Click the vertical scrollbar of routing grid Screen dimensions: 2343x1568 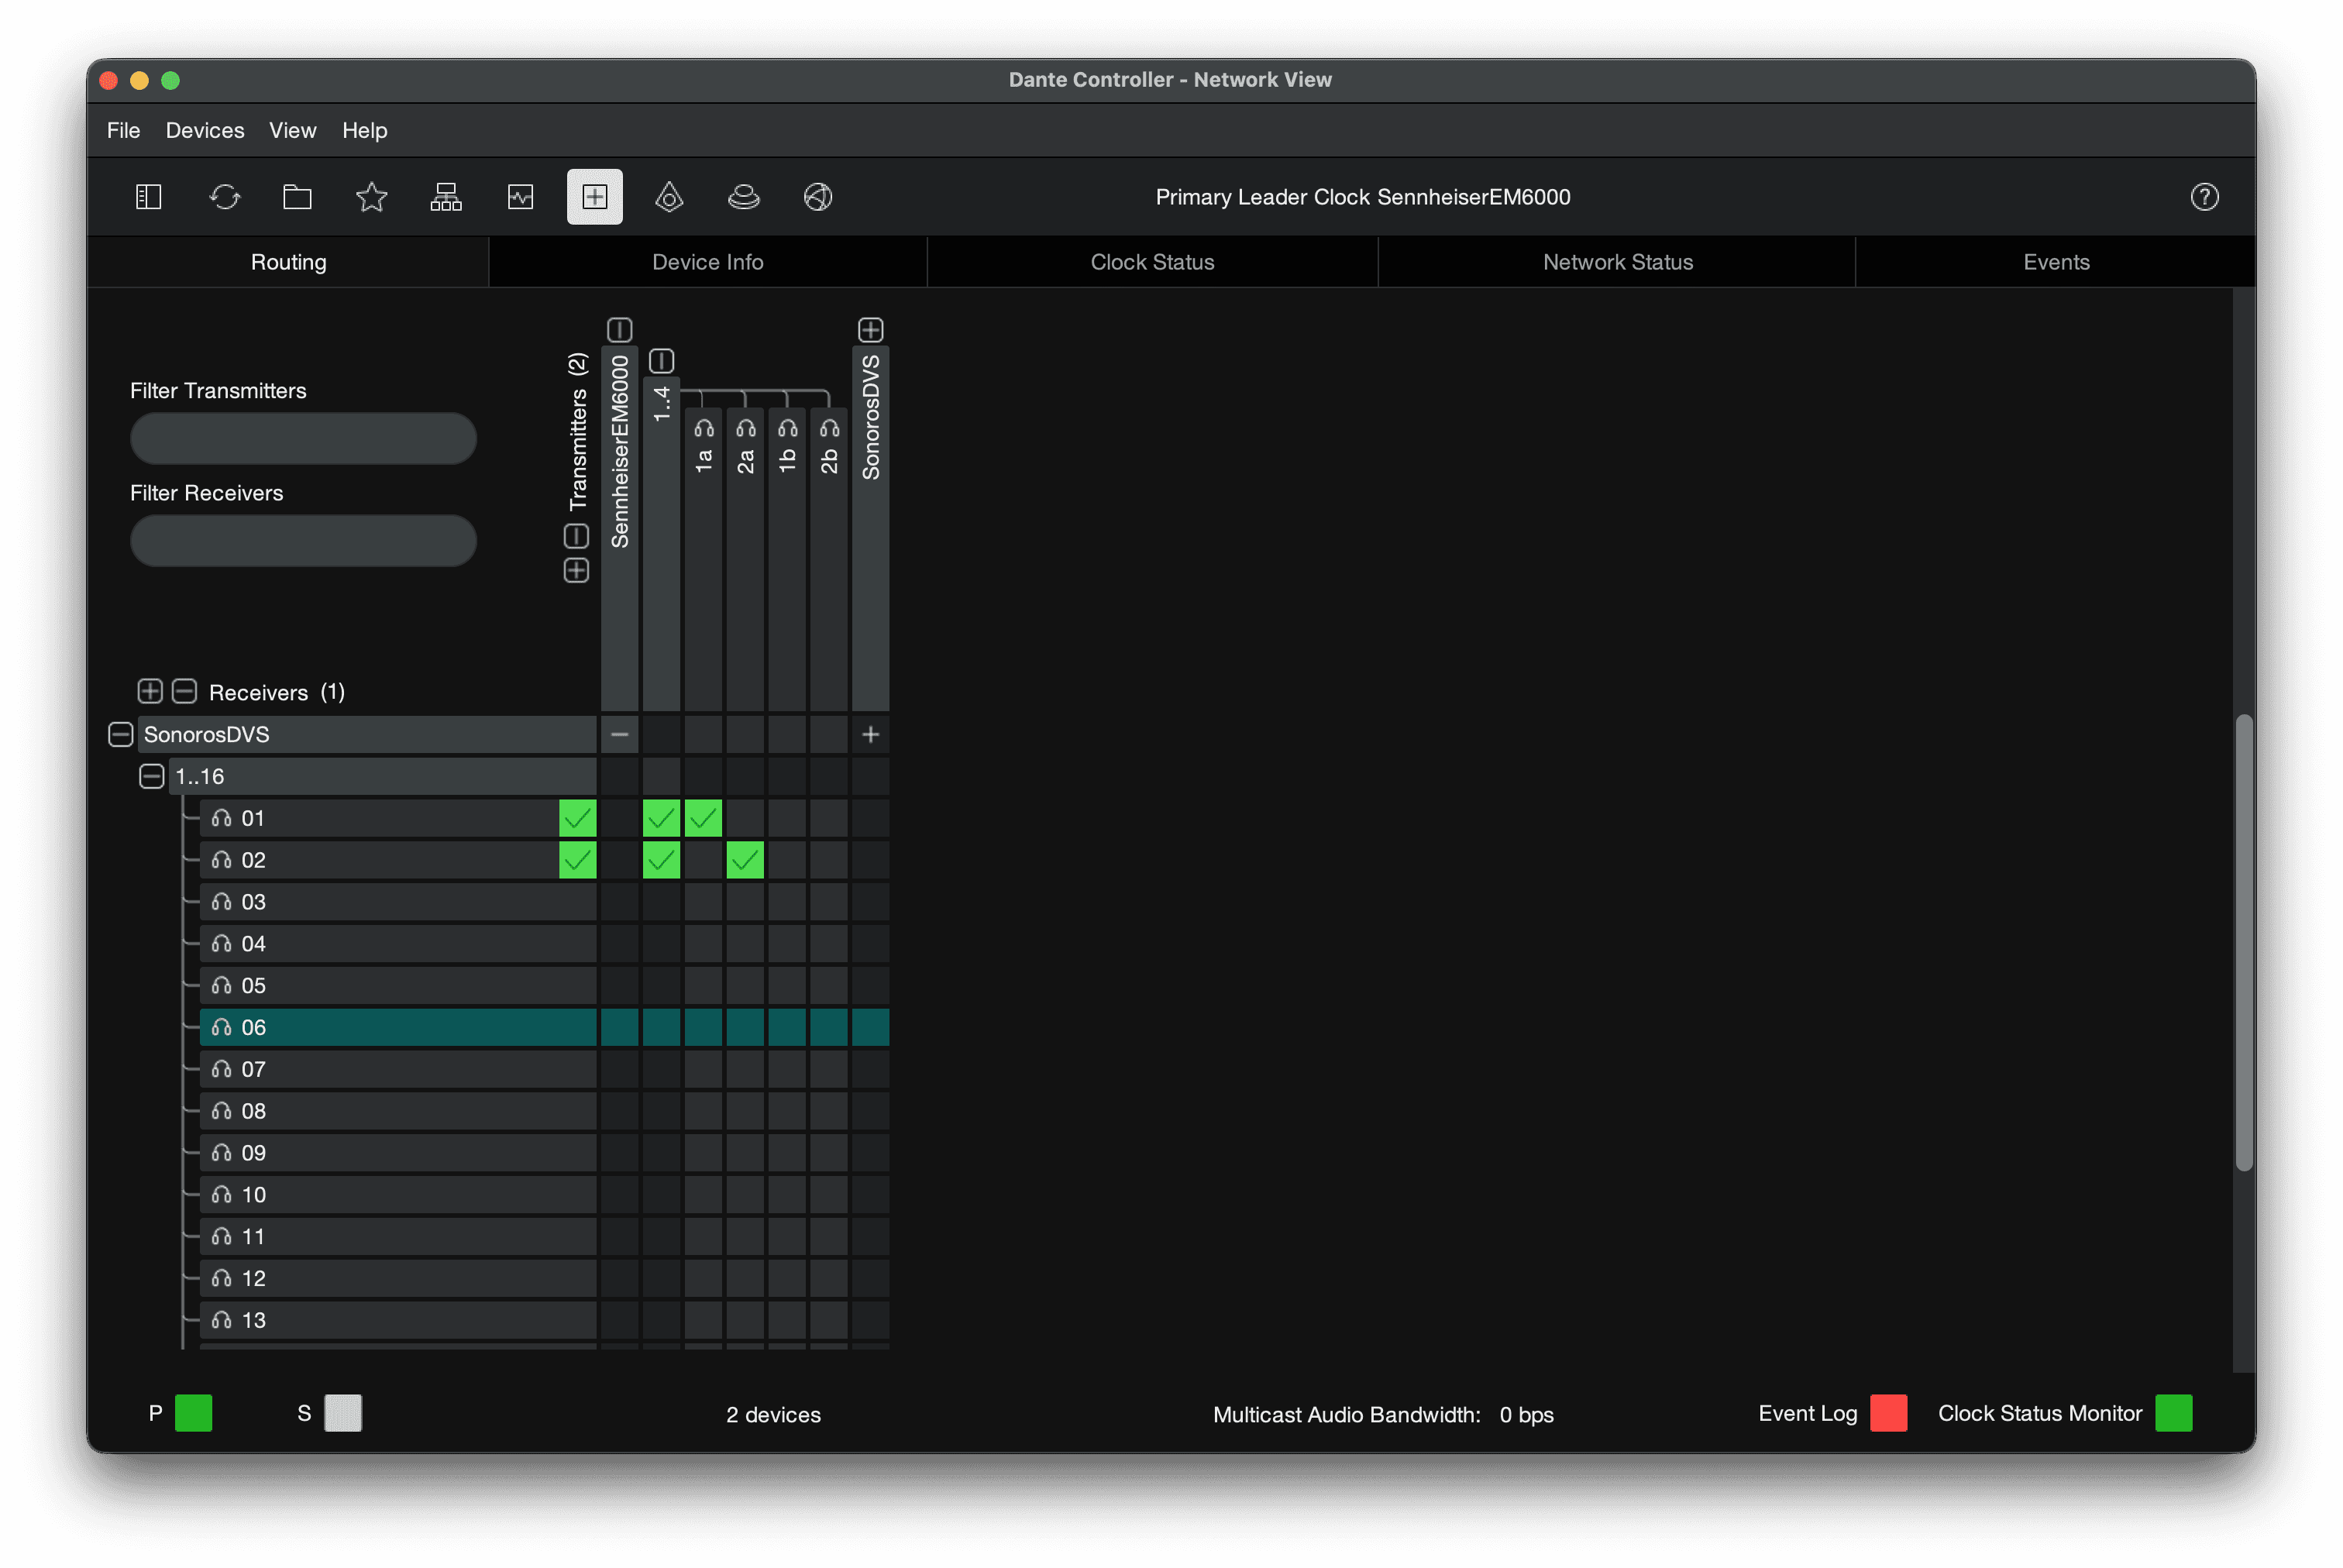(2244, 942)
